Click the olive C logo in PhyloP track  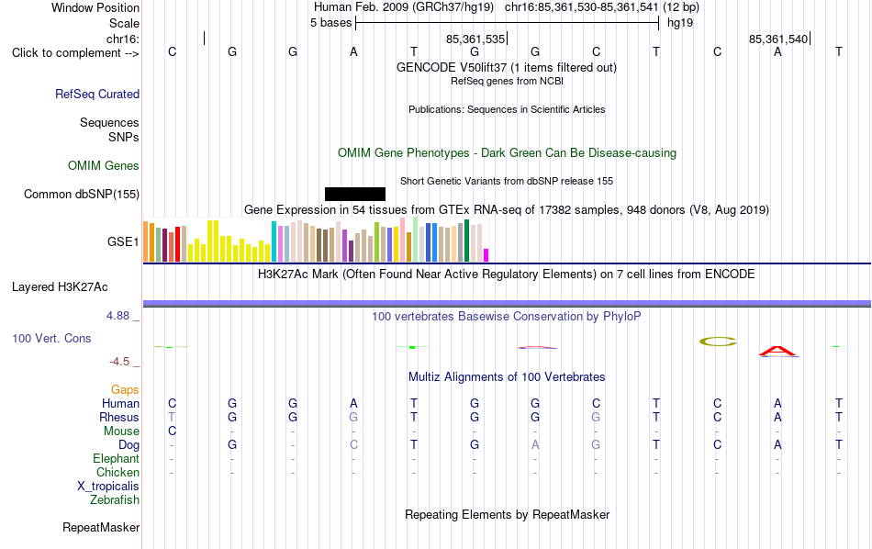click(x=718, y=342)
